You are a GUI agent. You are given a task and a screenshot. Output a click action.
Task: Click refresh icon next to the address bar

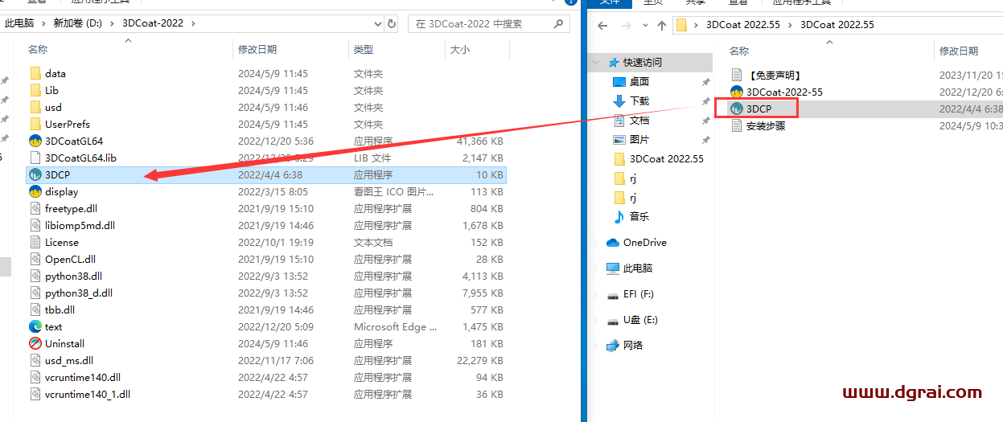pos(392,23)
